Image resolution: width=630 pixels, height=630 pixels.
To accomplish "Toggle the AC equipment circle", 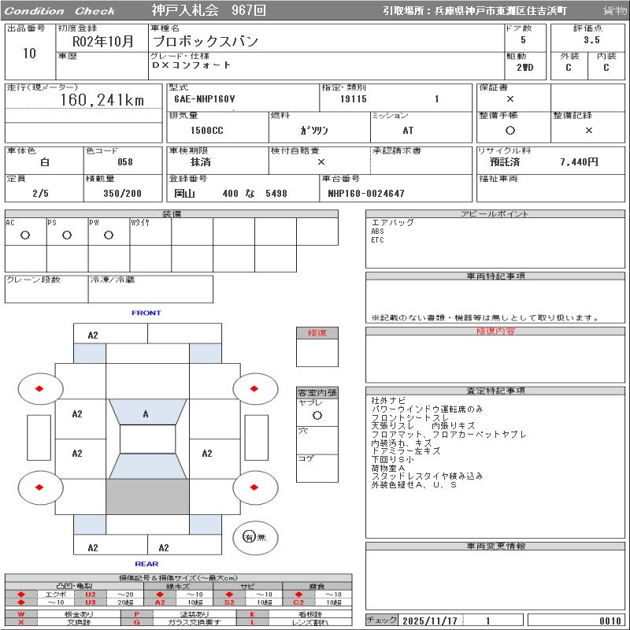I will [x=25, y=235].
